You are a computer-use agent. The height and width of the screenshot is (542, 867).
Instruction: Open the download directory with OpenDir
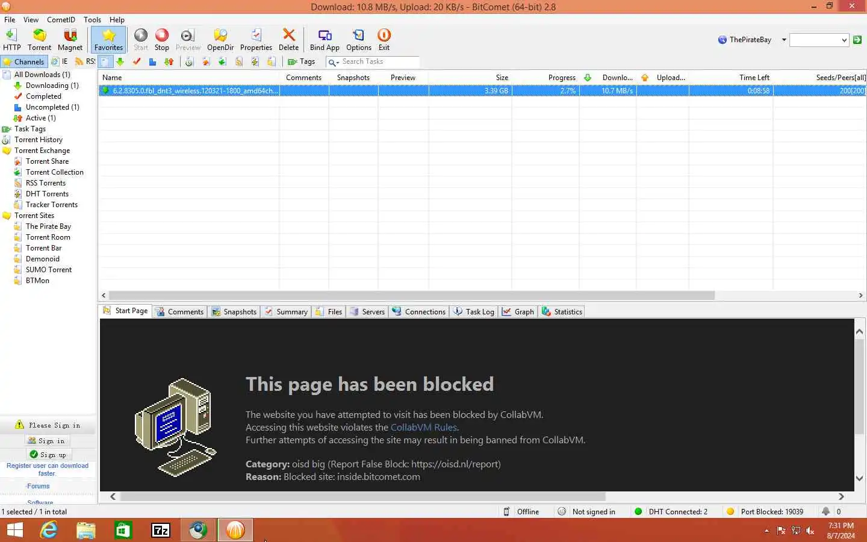tap(220, 40)
